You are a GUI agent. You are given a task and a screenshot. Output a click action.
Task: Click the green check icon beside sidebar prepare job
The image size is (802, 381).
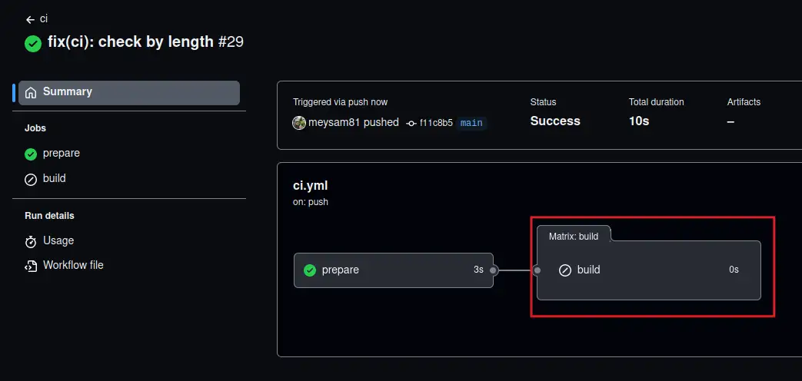pyautogui.click(x=31, y=154)
